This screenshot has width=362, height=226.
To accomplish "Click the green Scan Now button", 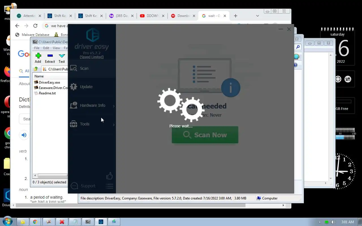I will click(x=205, y=135).
